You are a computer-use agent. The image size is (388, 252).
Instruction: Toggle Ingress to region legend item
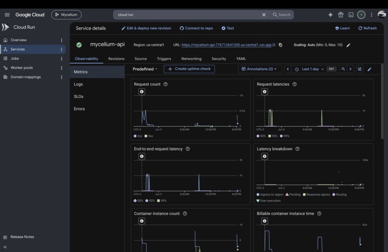click(270, 195)
